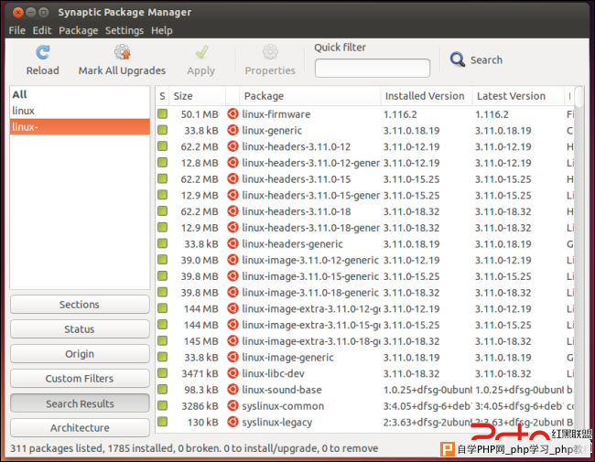Viewport: 595px width, 462px height.
Task: Toggle status box for linux-headers-generic
Action: coord(162,243)
